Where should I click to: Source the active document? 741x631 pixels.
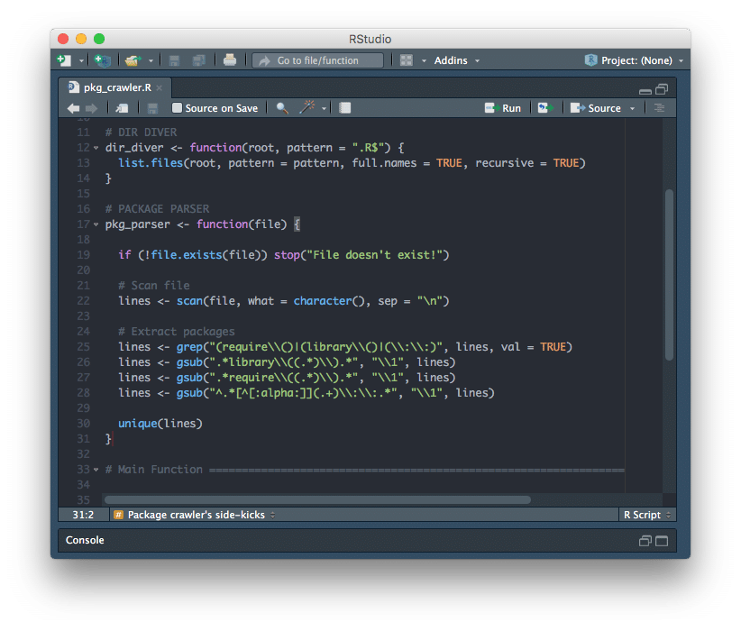(x=596, y=108)
